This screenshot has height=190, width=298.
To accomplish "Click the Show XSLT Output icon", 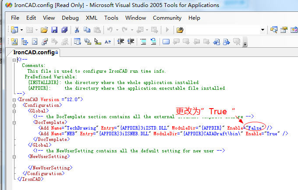I will pos(45,42).
